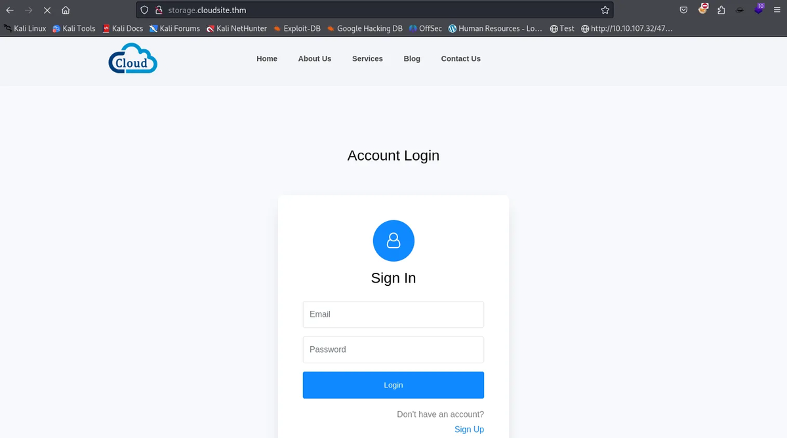Image resolution: width=787 pixels, height=438 pixels.
Task: Click the Cloud logo
Action: 132,58
